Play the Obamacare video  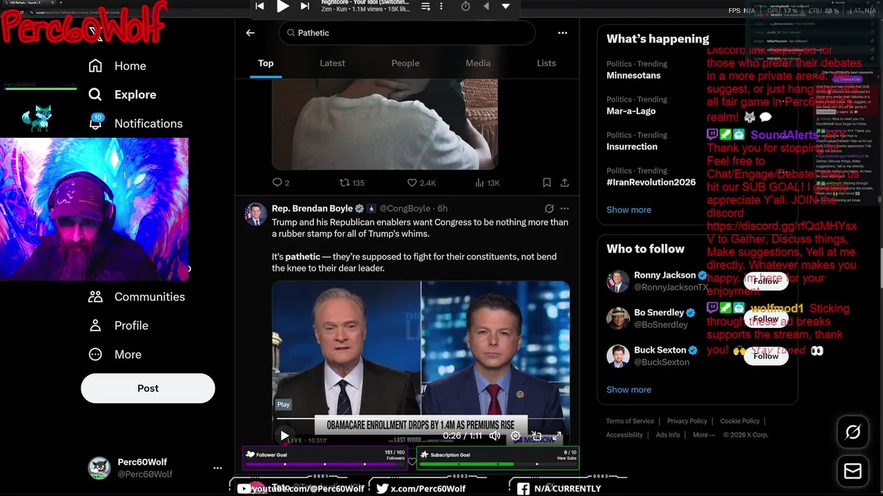coord(284,435)
